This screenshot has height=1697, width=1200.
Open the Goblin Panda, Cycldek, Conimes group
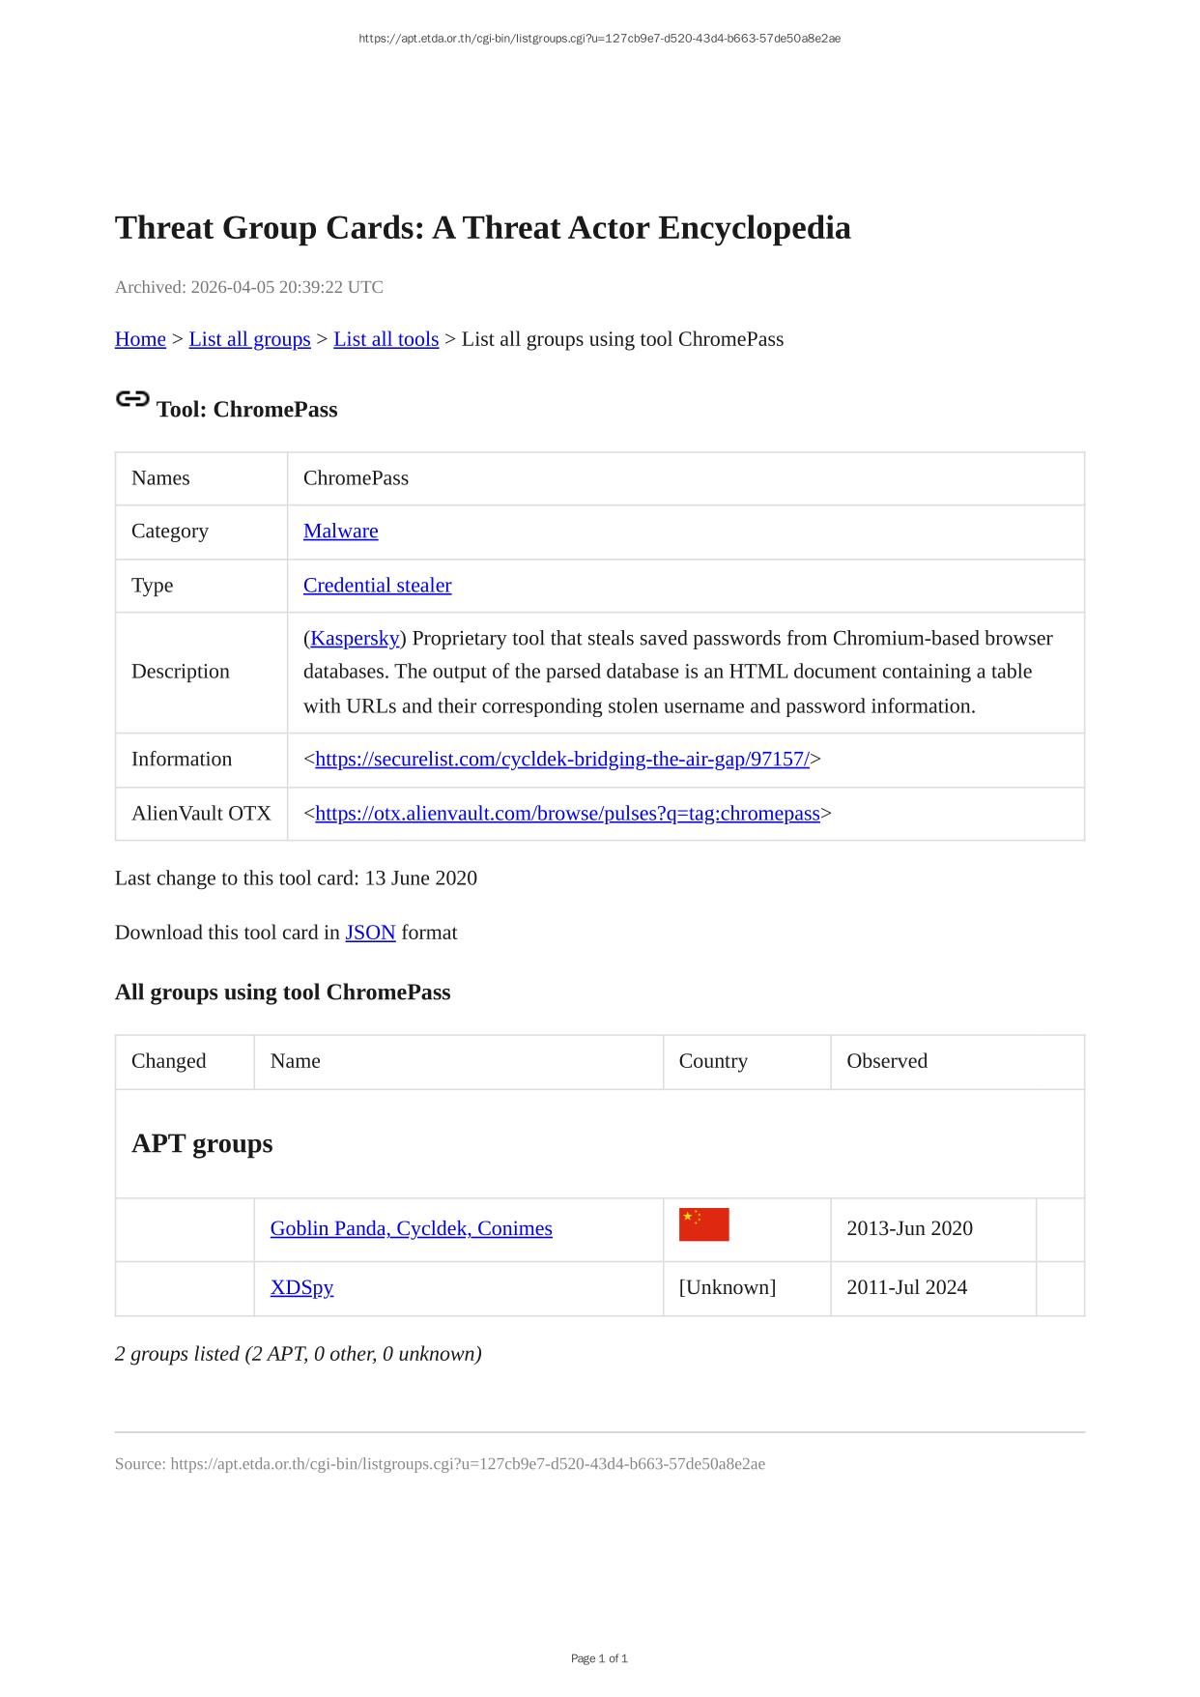tap(411, 1229)
